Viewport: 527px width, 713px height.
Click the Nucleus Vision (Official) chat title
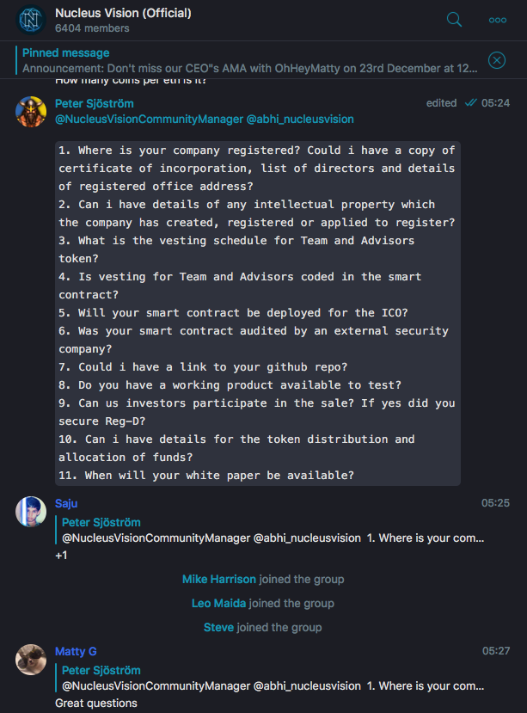tap(123, 13)
